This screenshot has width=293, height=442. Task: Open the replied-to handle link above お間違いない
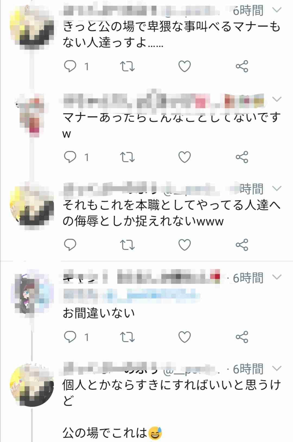pos(132,294)
